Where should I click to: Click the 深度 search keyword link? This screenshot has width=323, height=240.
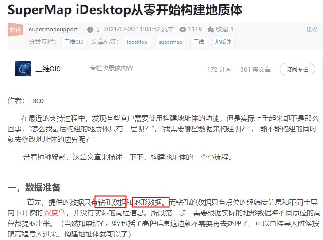pyautogui.click(x=51, y=213)
